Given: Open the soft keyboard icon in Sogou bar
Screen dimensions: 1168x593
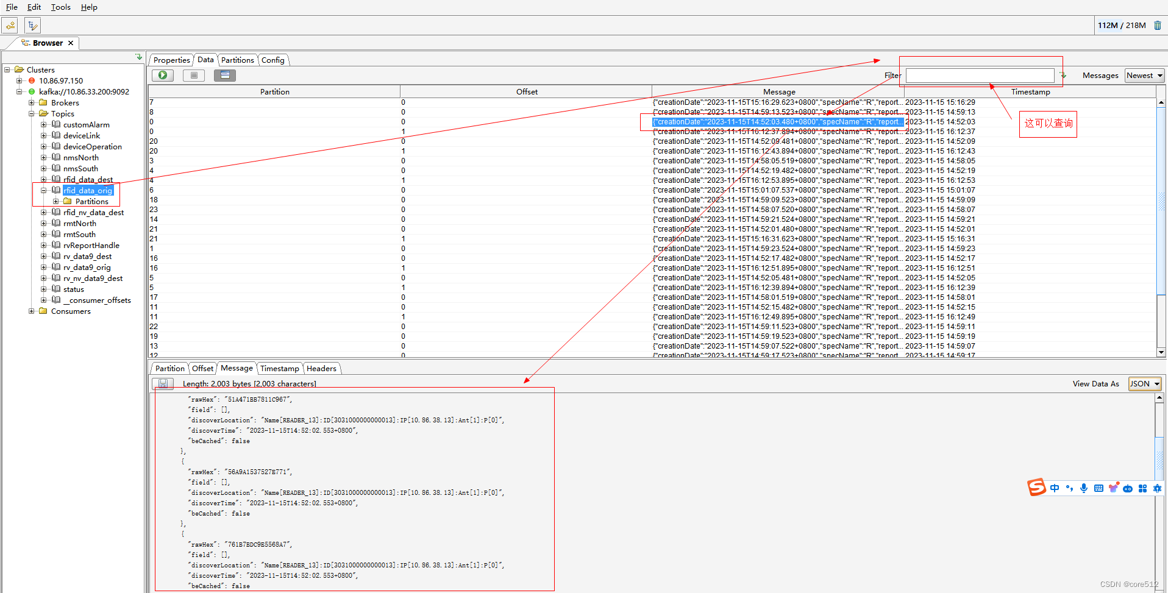Looking at the screenshot, I should click(x=1099, y=488).
